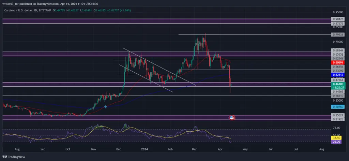Click the 0.87376 price level label
Image resolution: width=349 pixels, height=161 pixels.
pos(338,24)
